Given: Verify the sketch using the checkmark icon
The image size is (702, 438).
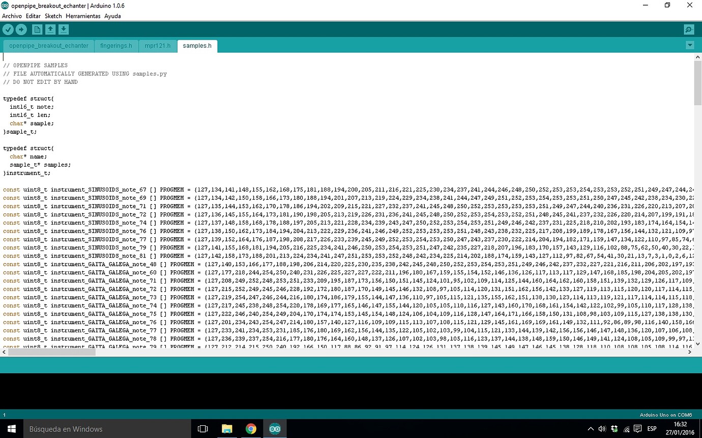Looking at the screenshot, I should (x=8, y=29).
